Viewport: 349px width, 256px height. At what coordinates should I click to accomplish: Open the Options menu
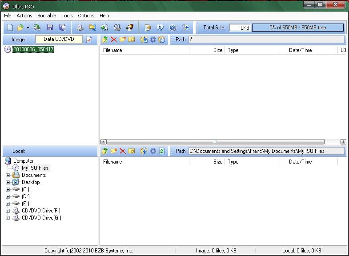point(86,16)
